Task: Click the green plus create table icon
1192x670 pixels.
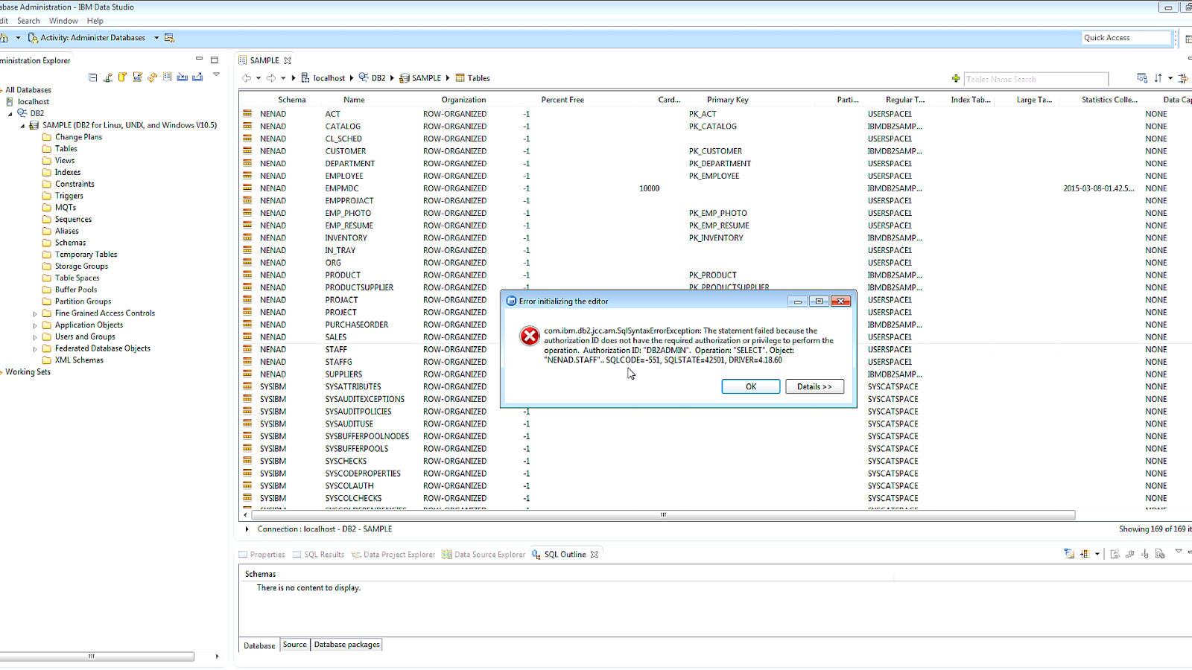Action: coord(956,78)
